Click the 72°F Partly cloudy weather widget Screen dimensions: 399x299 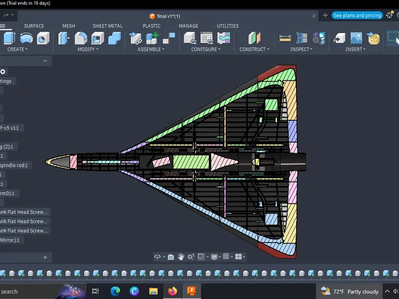(349, 292)
